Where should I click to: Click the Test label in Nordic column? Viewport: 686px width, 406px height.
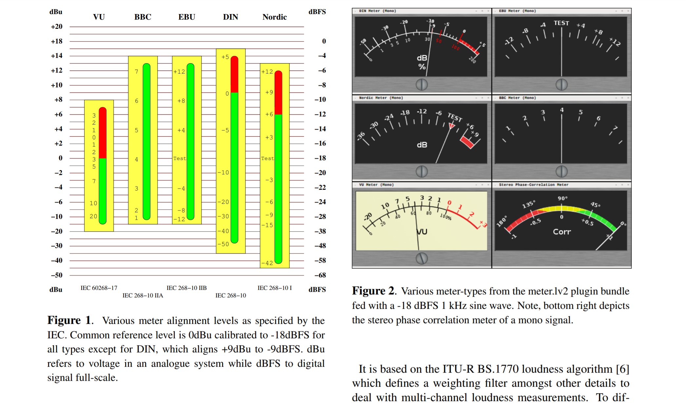pyautogui.click(x=267, y=158)
